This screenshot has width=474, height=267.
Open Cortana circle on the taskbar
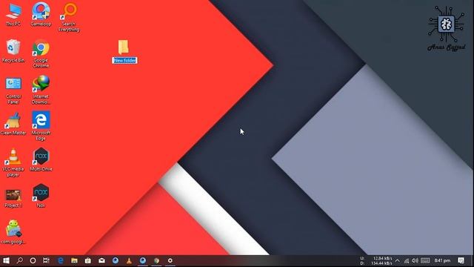pos(33,260)
